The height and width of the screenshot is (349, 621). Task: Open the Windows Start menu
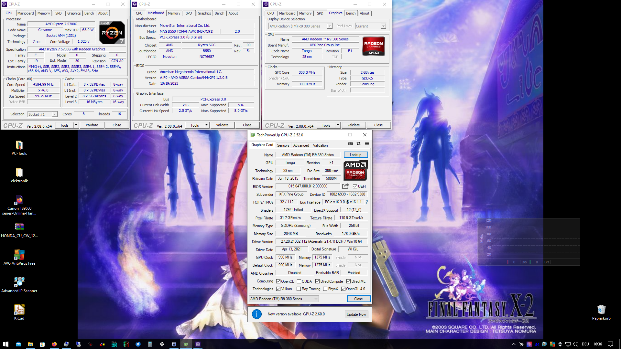pyautogui.click(x=6, y=344)
